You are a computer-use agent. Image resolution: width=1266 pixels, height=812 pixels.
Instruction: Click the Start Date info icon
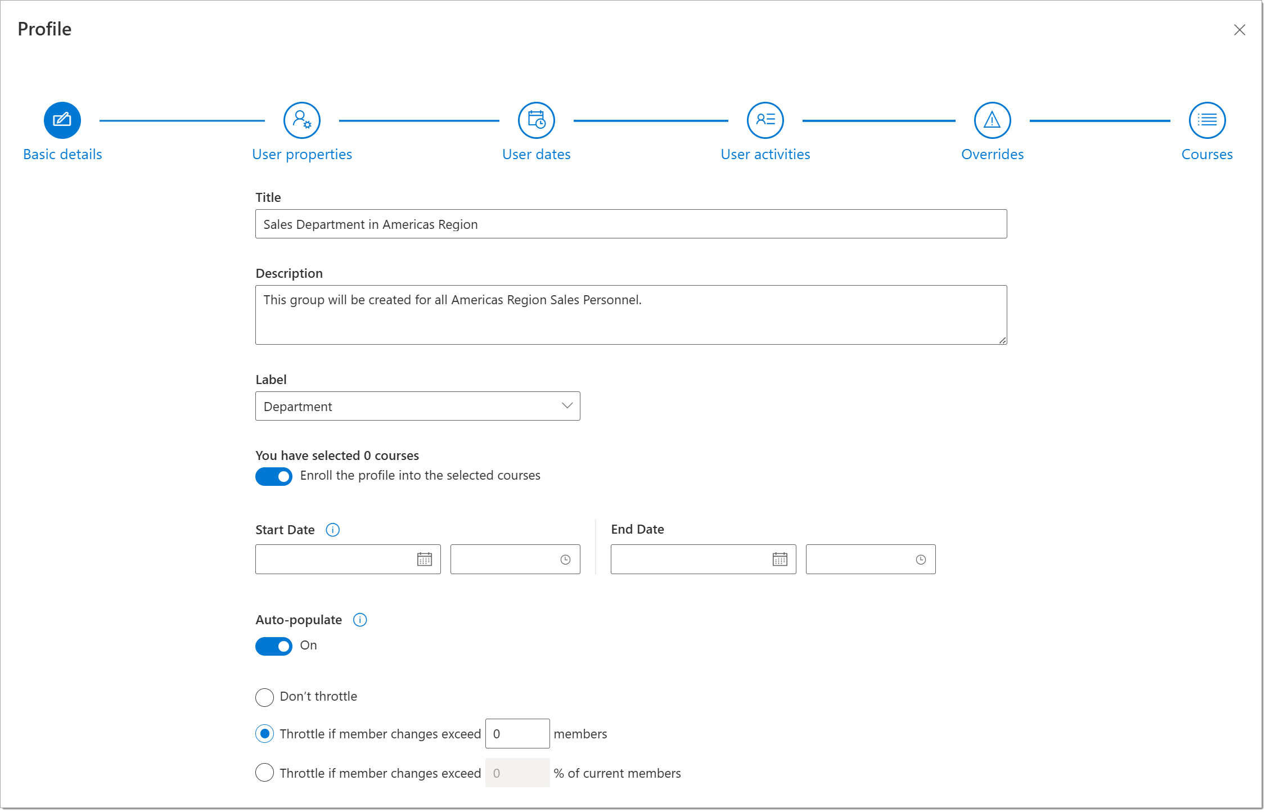pos(332,530)
